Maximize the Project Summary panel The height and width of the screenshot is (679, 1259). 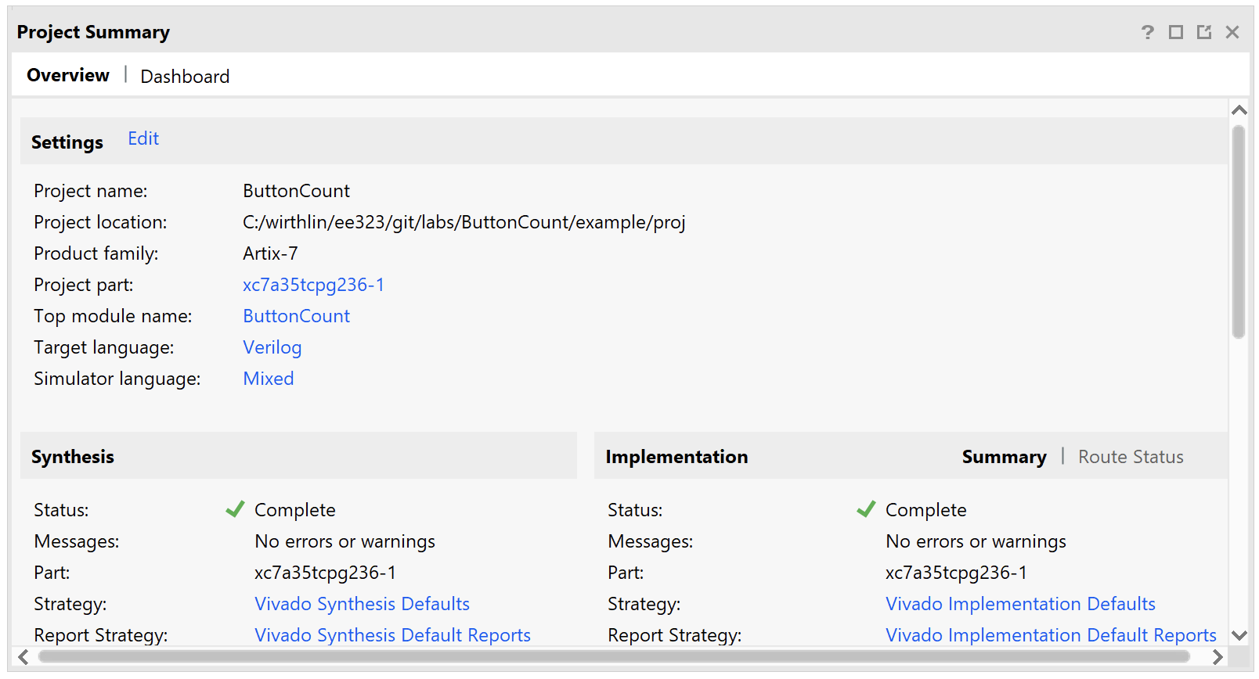(x=1175, y=32)
